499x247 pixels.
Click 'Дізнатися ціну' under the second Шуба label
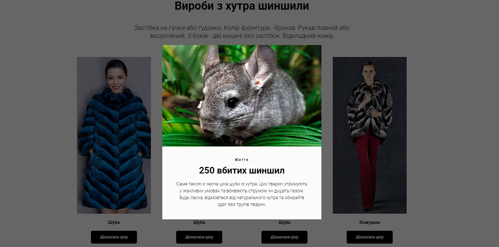tap(199, 237)
